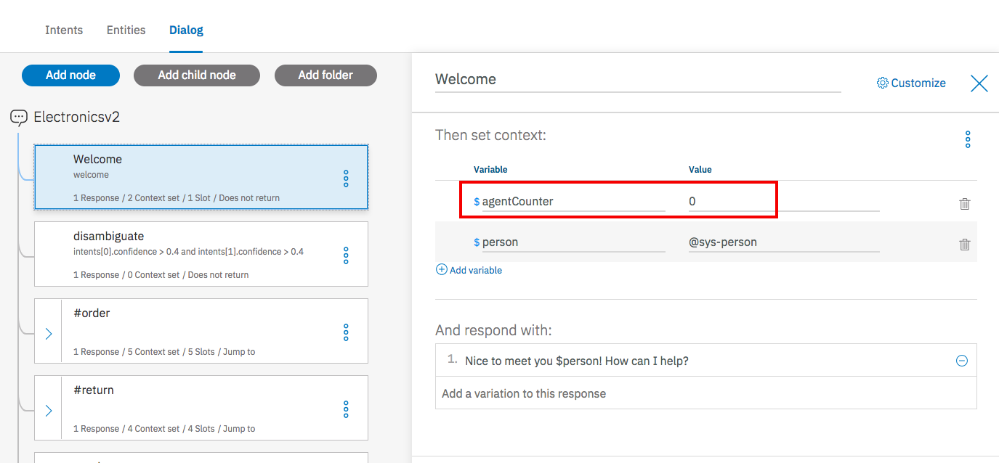Click the chat bubble icon beside Electronicsv2
This screenshot has width=999, height=463.
18,118
